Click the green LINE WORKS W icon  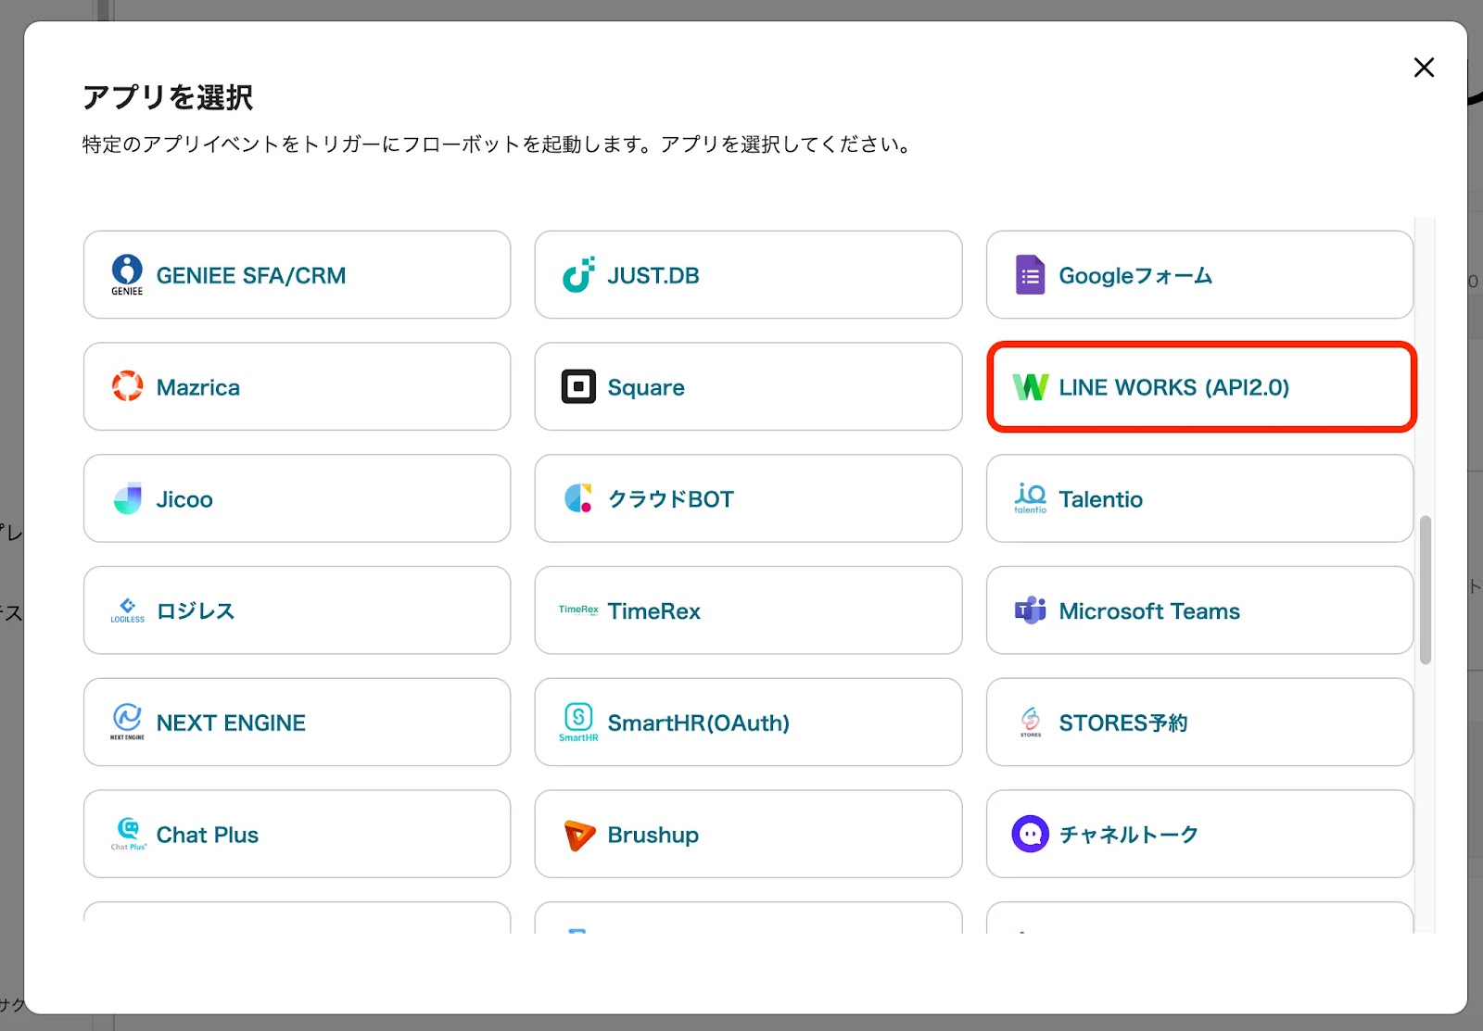pos(1030,386)
